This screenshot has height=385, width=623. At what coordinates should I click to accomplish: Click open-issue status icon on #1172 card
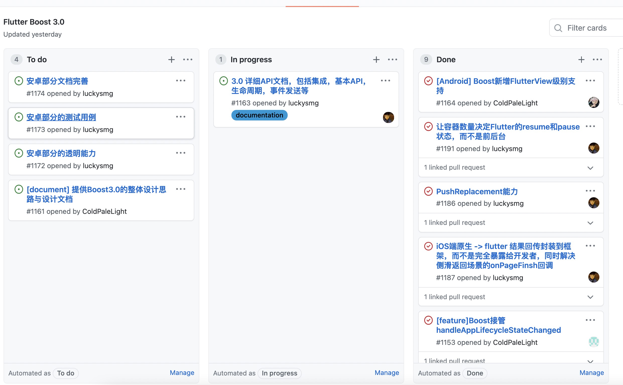(x=19, y=153)
